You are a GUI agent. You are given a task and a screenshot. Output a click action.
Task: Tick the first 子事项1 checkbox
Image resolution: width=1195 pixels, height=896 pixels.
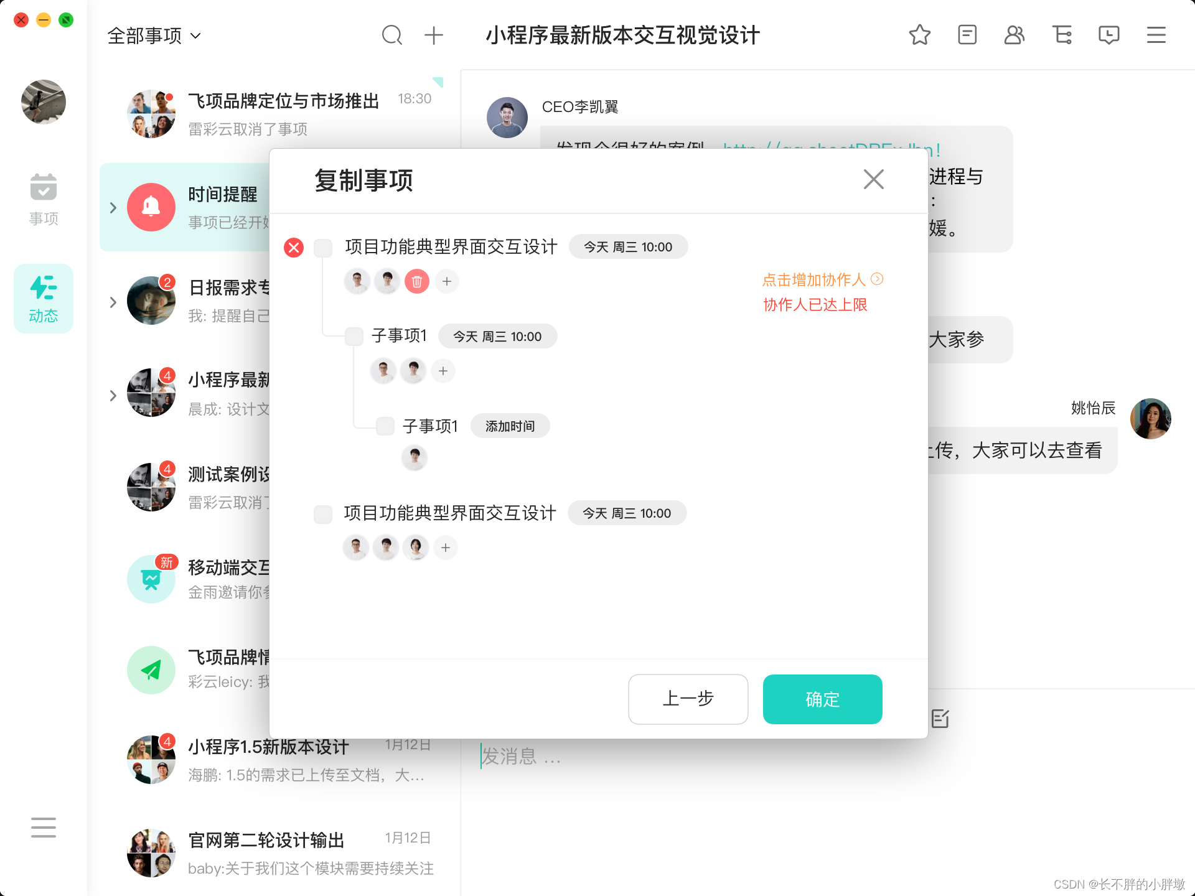354,337
